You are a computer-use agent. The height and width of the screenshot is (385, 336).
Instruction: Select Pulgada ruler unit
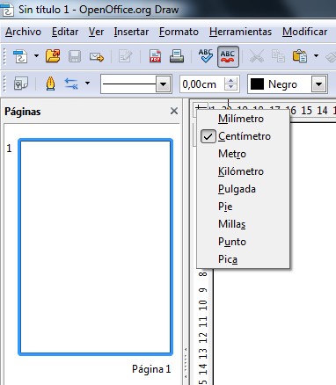(x=244, y=189)
